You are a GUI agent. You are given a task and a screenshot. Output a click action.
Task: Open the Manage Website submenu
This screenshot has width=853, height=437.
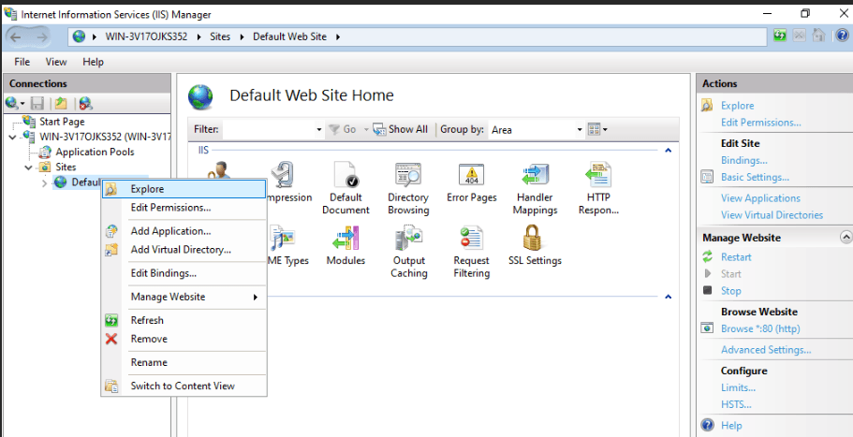tap(184, 297)
